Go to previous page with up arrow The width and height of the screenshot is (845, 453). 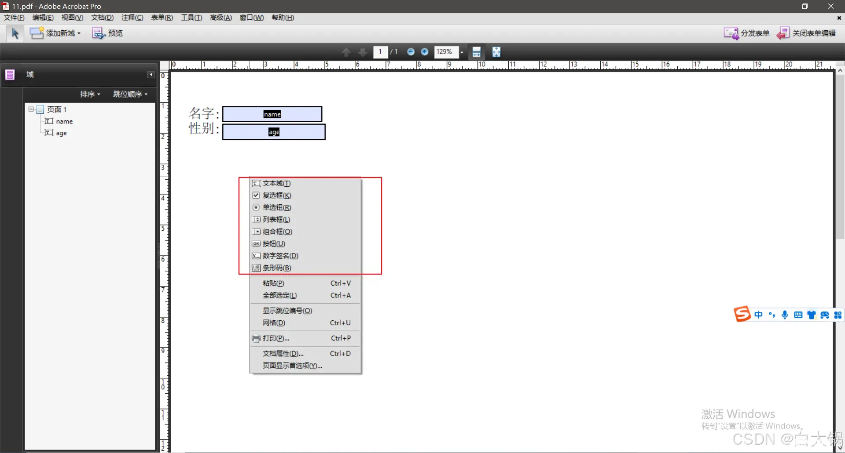pyautogui.click(x=346, y=52)
